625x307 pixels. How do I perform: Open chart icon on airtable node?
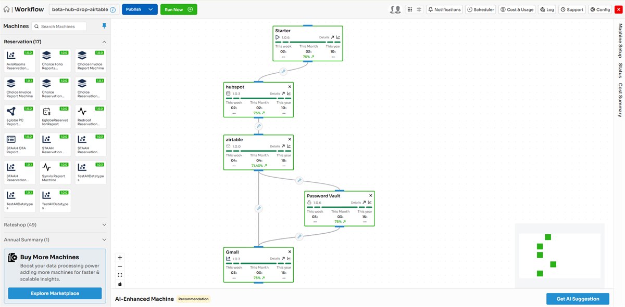tap(289, 146)
